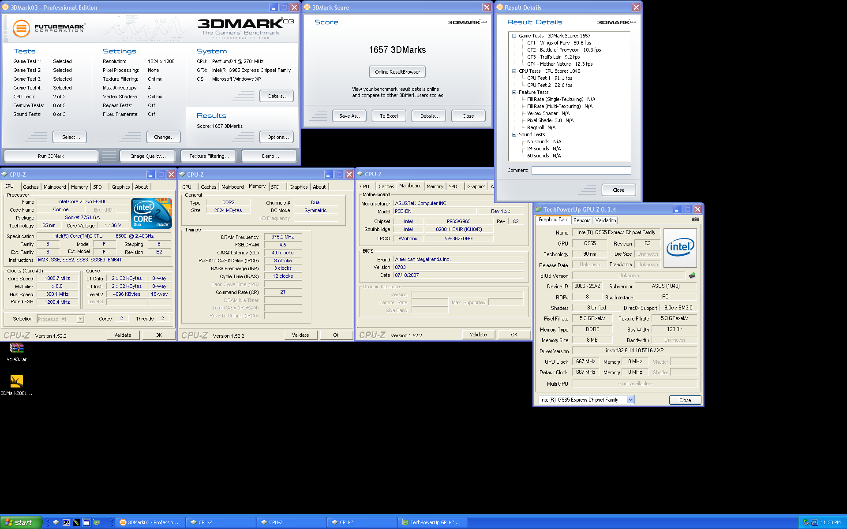Click the 3DMark Score window title icon
847x529 pixels.
click(307, 7)
